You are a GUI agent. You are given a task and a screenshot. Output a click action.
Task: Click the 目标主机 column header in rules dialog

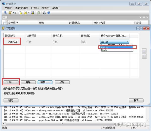click(66, 36)
